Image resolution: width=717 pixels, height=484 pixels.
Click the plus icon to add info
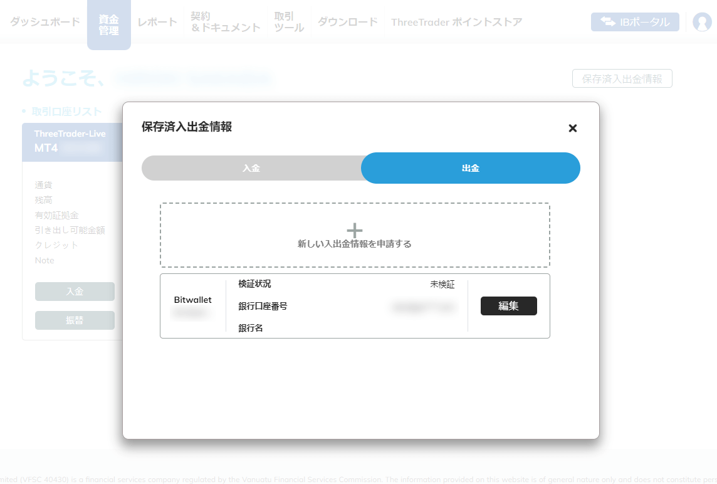[354, 230]
